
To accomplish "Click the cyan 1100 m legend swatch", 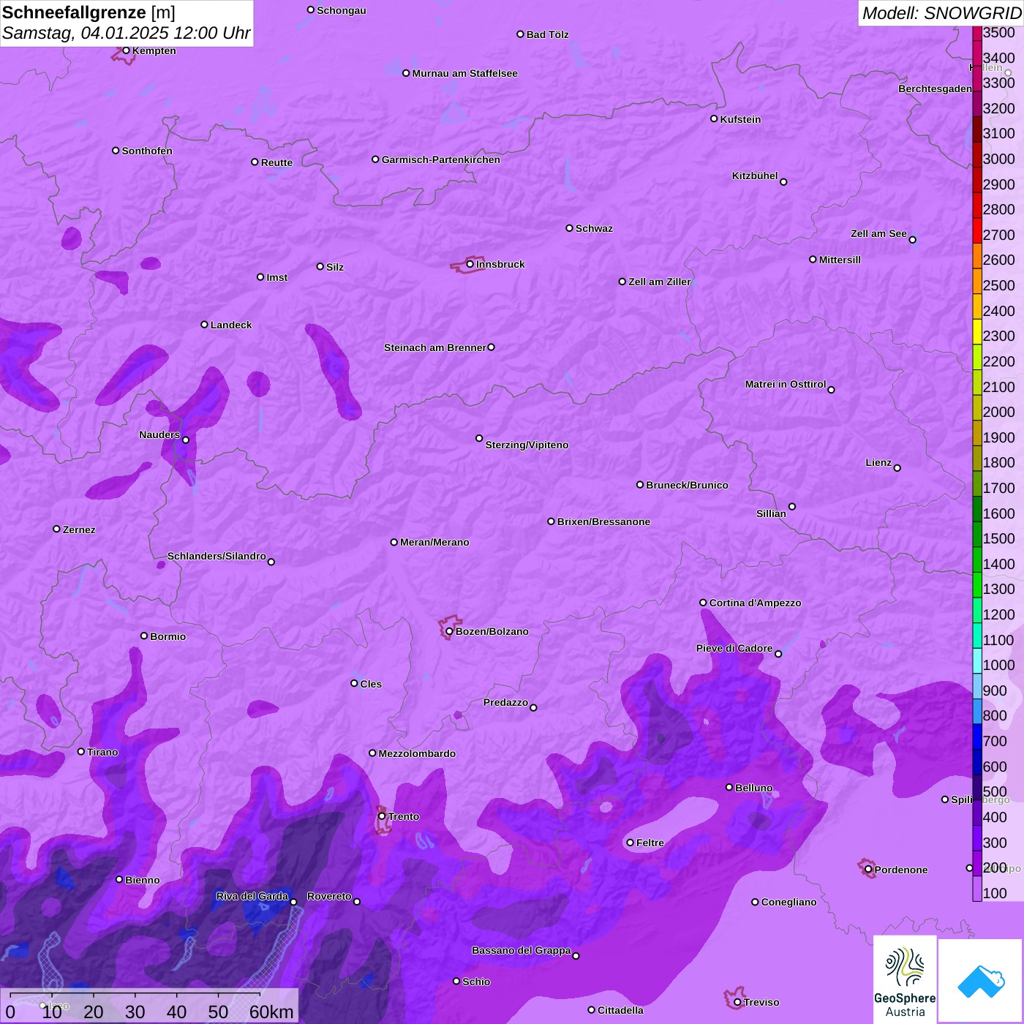I will (x=977, y=636).
